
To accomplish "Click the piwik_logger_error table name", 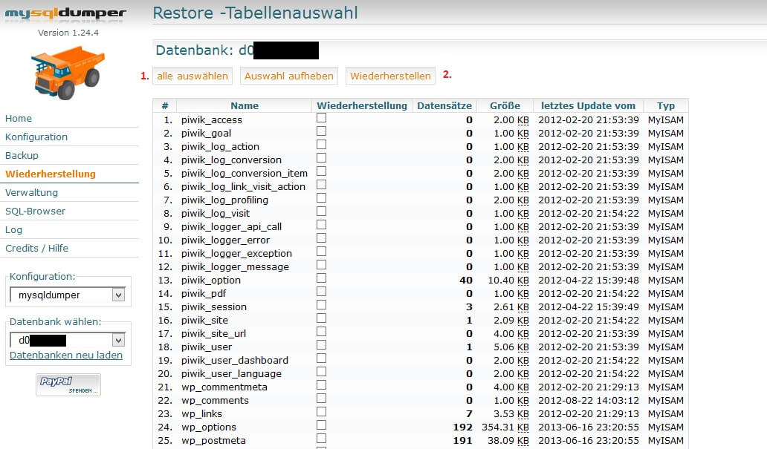I will [225, 240].
